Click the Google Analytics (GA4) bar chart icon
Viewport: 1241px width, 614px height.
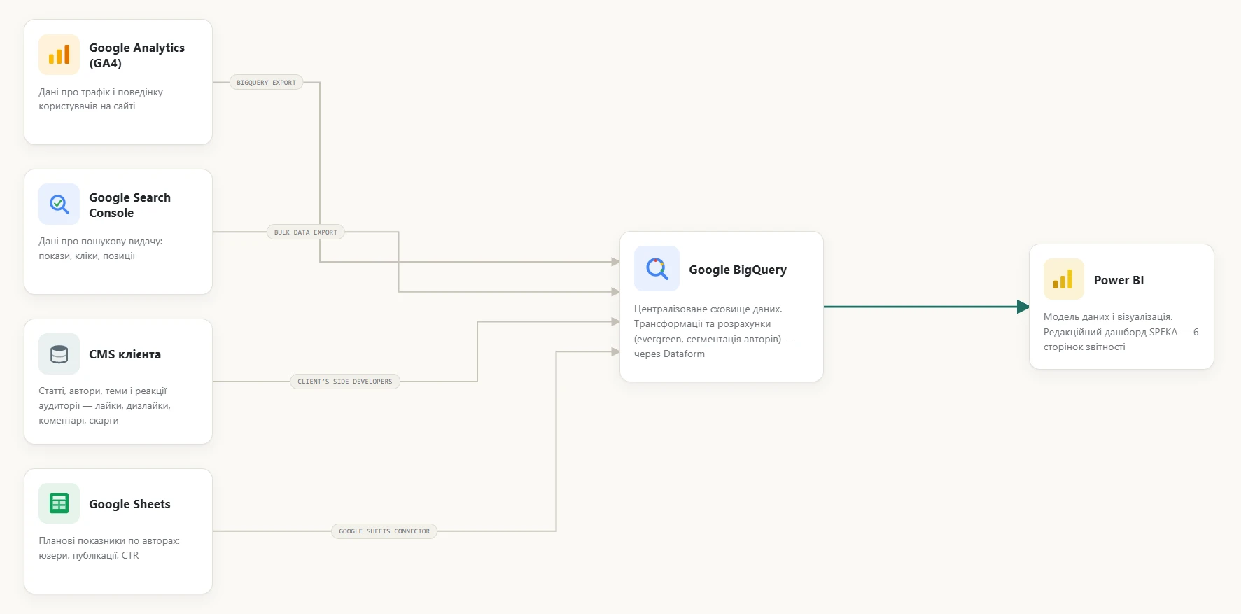pyautogui.click(x=59, y=55)
